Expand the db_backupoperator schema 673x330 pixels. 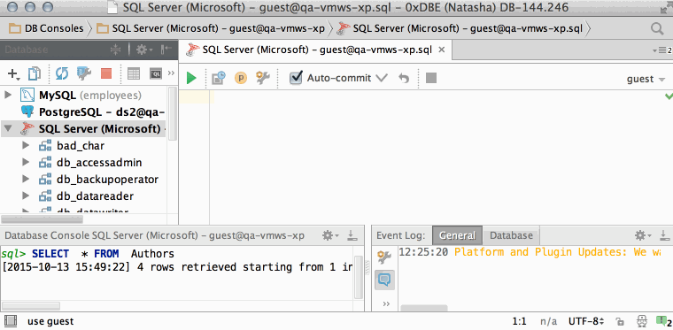26,179
